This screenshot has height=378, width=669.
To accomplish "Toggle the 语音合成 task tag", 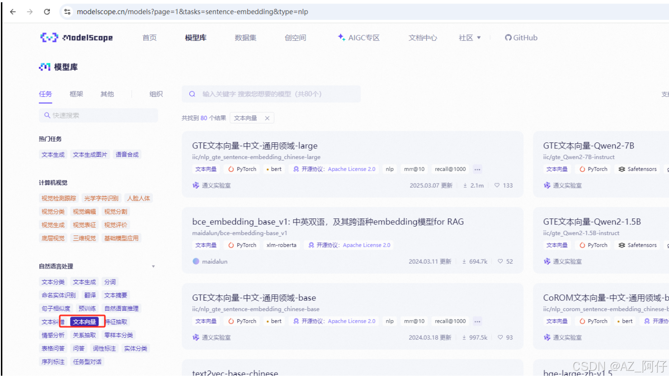I will coord(127,155).
